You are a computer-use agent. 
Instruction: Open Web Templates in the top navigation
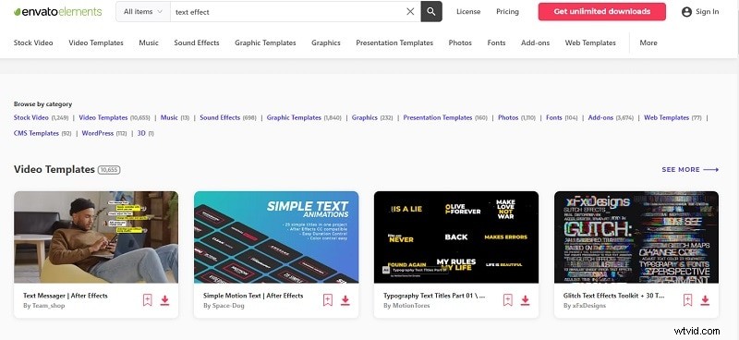590,42
